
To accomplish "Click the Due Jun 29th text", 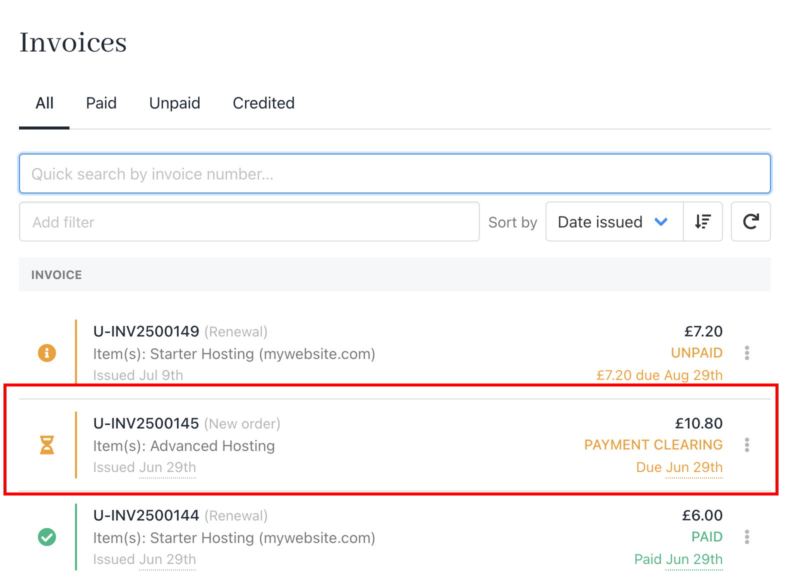I will tap(679, 467).
